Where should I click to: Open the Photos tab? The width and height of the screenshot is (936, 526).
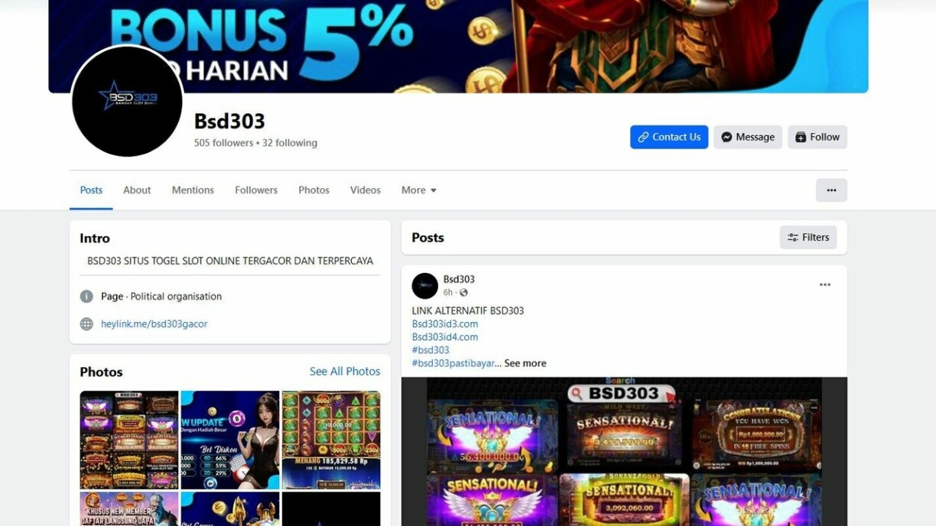[x=314, y=190]
